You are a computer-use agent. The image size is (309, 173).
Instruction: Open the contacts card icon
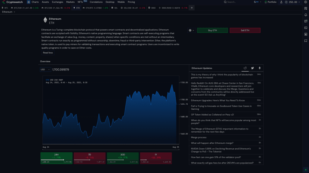pos(306,34)
